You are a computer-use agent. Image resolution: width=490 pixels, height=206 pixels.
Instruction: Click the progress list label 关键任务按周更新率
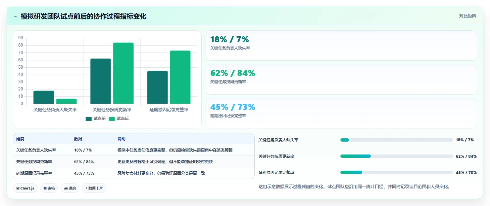276,156
